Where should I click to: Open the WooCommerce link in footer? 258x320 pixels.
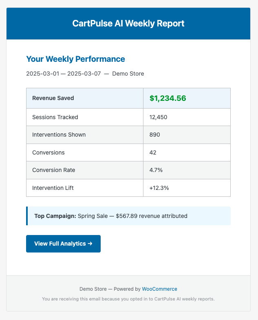[159, 289]
